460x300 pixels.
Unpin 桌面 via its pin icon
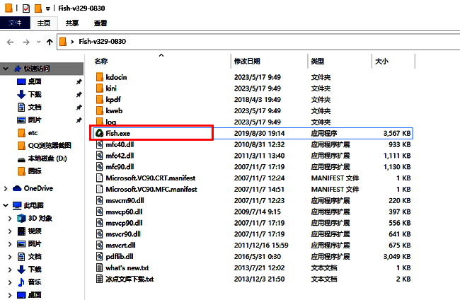click(79, 82)
